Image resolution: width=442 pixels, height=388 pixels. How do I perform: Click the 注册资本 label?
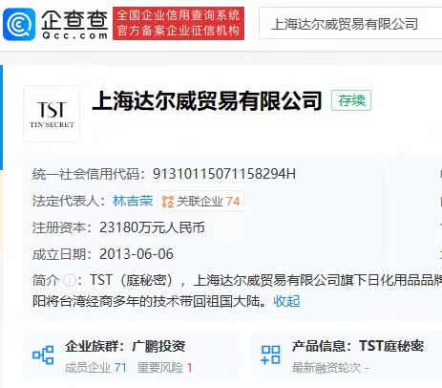coord(62,227)
